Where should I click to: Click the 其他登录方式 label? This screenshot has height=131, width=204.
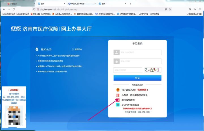[137, 85]
